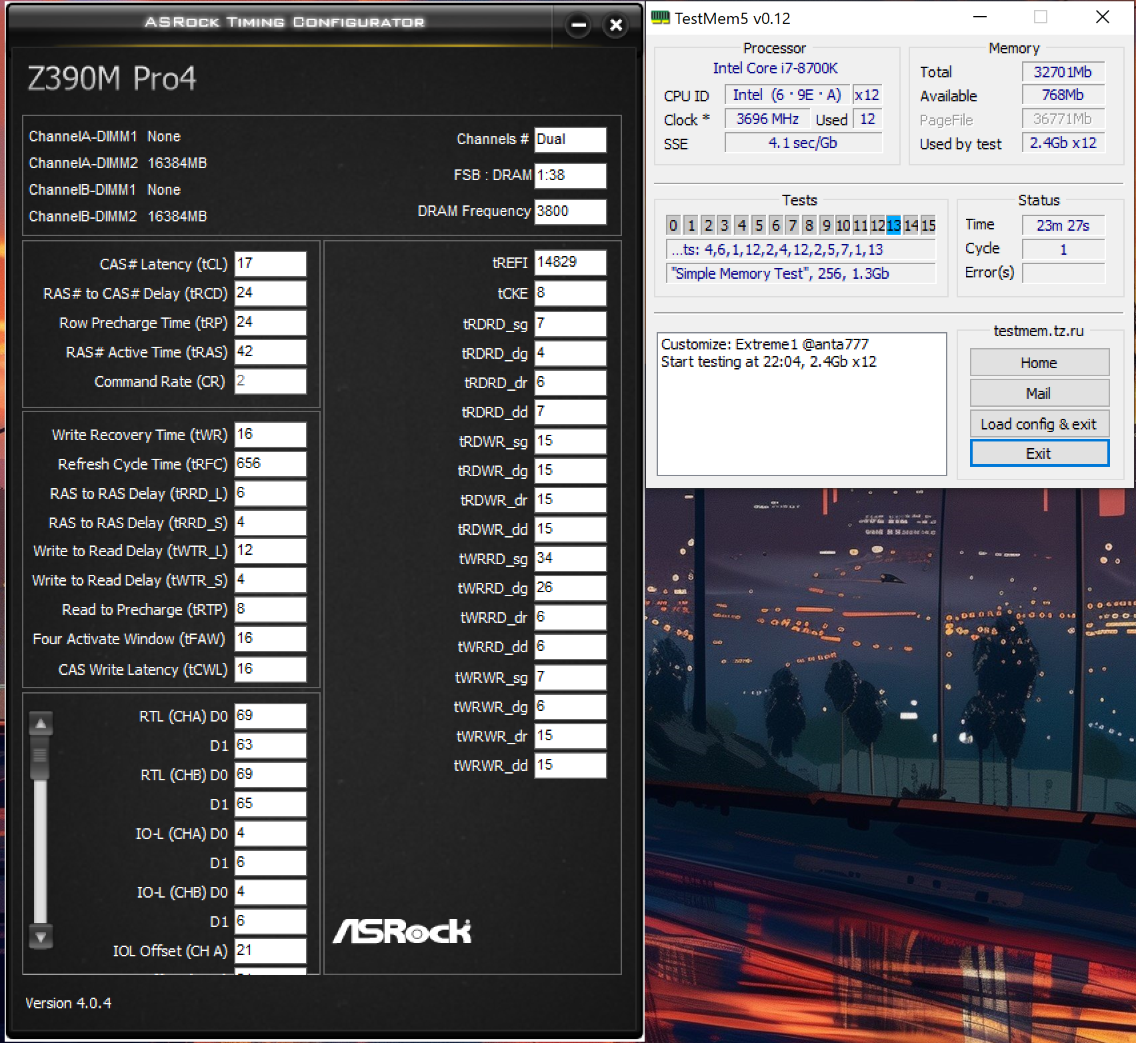Click the IOL Offset (CH A) field
Screen dimensions: 1136x1043
[x=271, y=950]
